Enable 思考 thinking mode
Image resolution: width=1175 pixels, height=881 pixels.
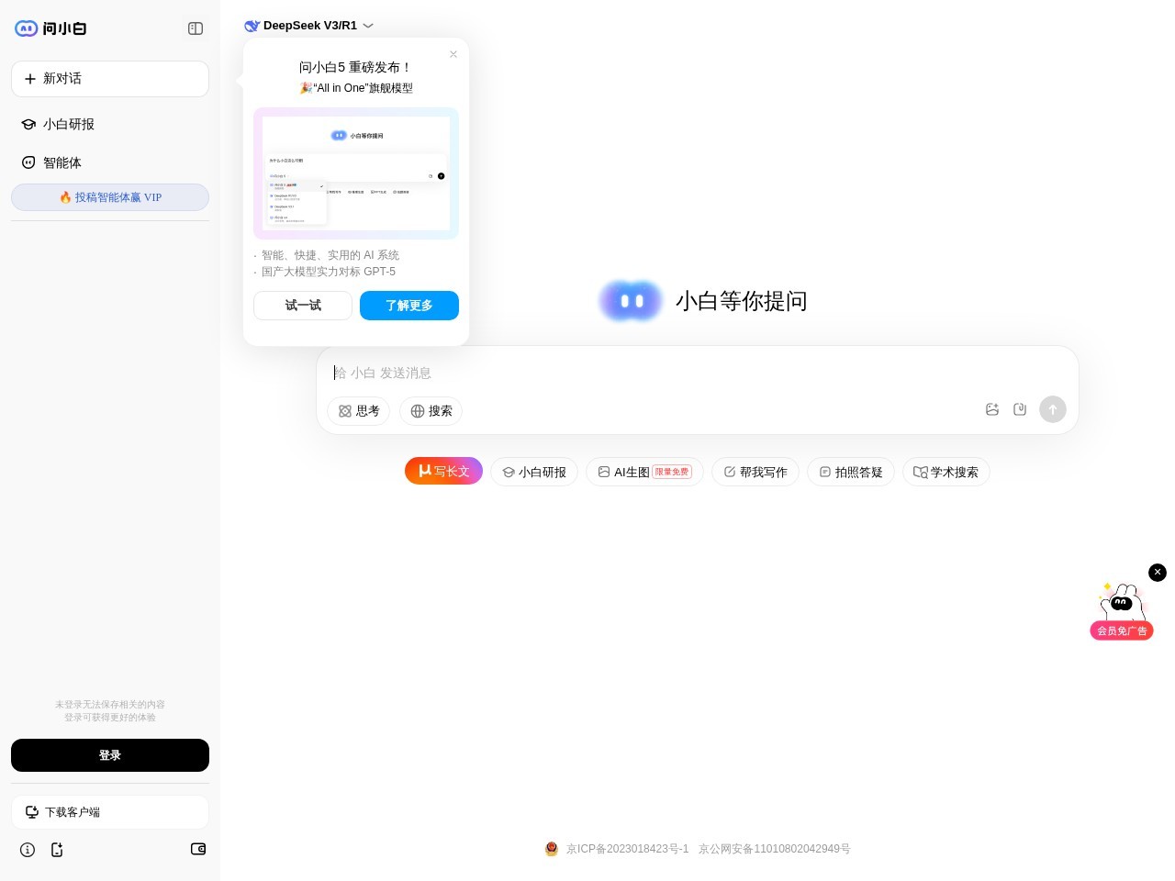pyautogui.click(x=359, y=411)
